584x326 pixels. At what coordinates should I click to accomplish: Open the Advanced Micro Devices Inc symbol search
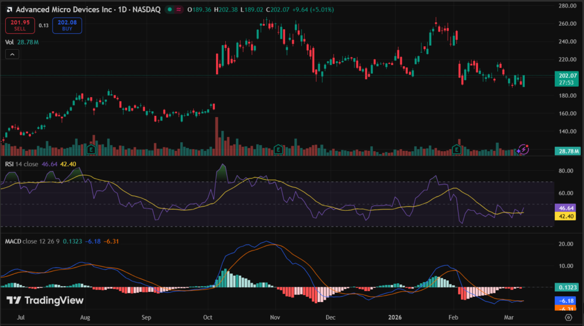63,10
